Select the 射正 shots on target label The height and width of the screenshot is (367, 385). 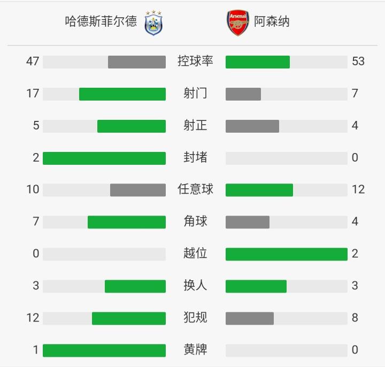(195, 126)
